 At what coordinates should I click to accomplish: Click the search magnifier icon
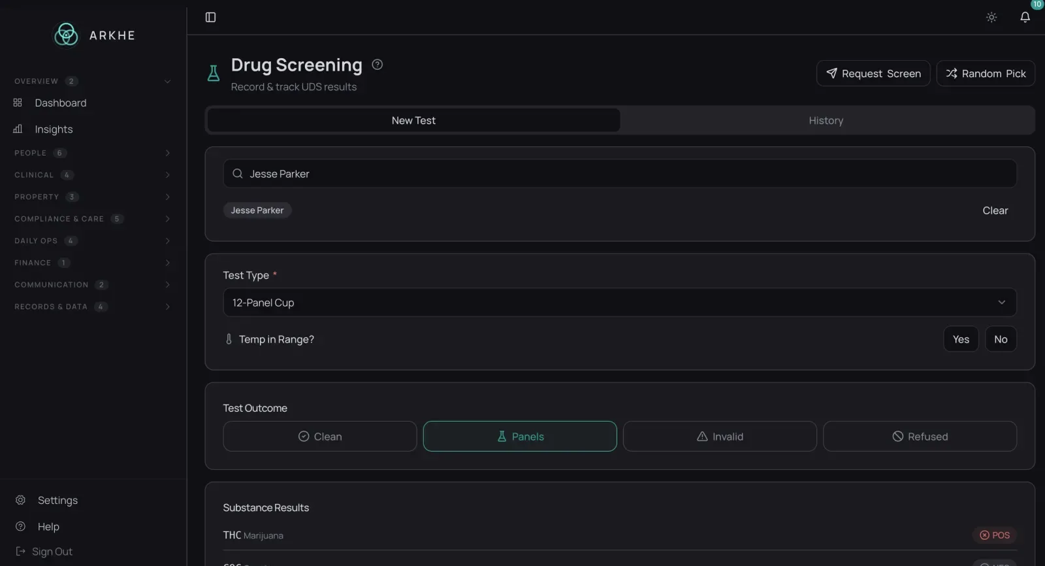pyautogui.click(x=238, y=173)
